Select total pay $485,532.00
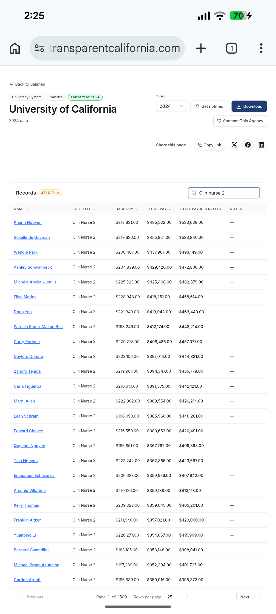The image size is (276, 614). coord(159,222)
